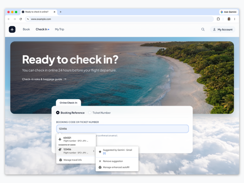Click 'Suggested by Gemini - Gmail' text
The width and height of the screenshot is (244, 183).
tap(117, 150)
